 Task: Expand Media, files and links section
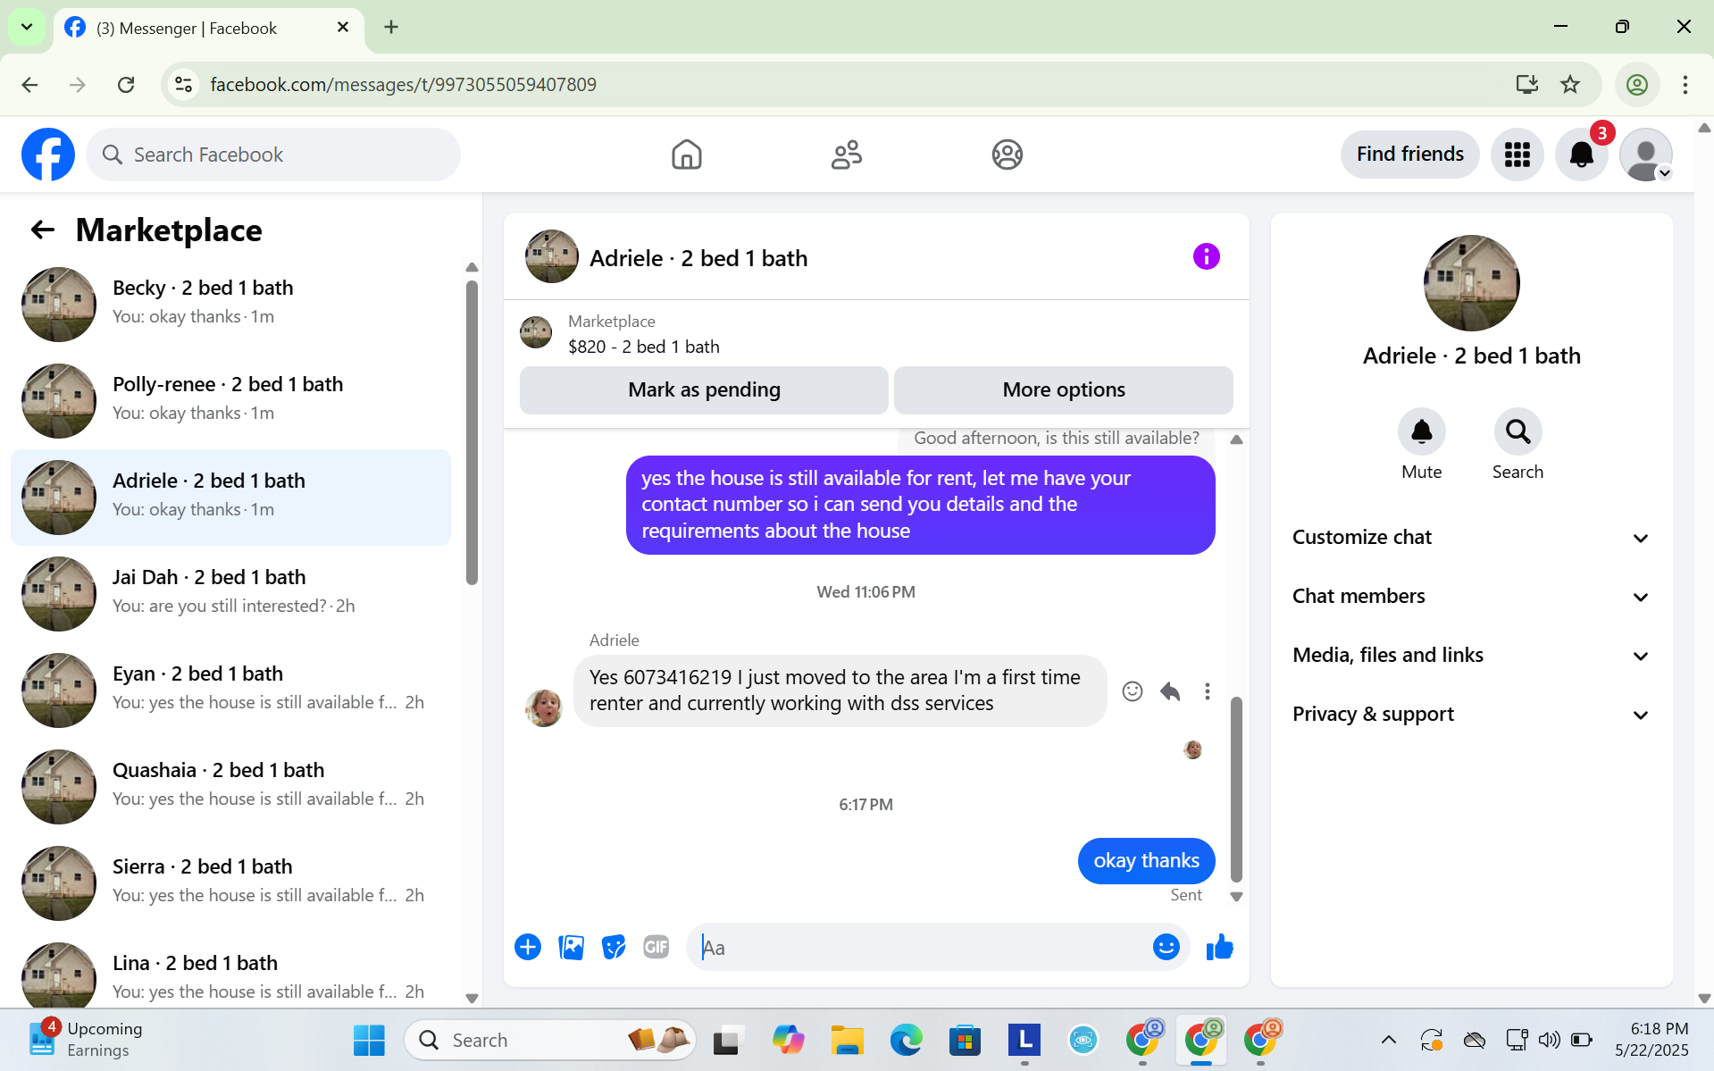(1471, 656)
